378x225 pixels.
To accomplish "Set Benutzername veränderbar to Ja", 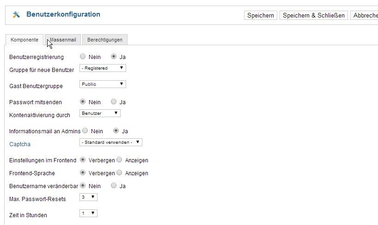I will pyautogui.click(x=114, y=185).
